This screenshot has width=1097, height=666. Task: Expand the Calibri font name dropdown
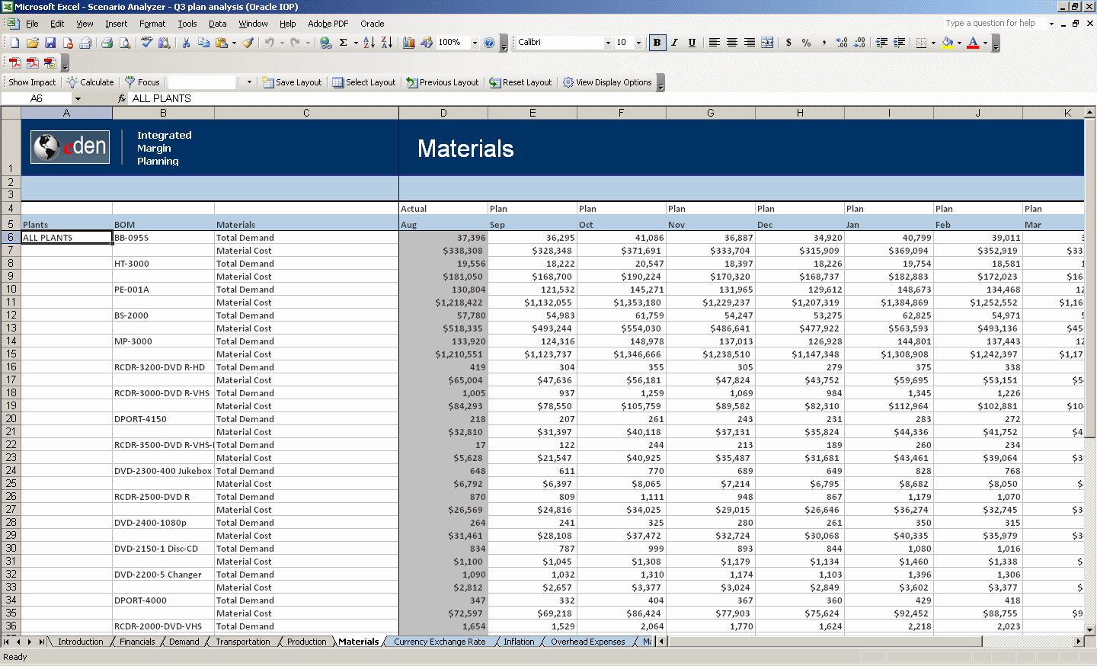(x=608, y=43)
